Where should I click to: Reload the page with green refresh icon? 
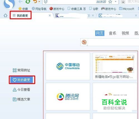click(28, 2)
